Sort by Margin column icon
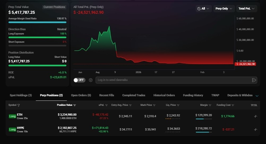This screenshot has height=144, width=266. coord(210,105)
